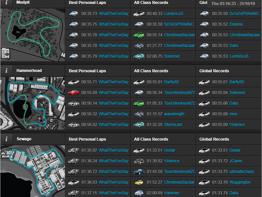Select Hammerhead All Class Records header
Viewport: 262px width, 197px height.
(151, 71)
